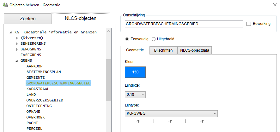Expand the BENOGRENS tree node

pyautogui.click(x=17, y=49)
